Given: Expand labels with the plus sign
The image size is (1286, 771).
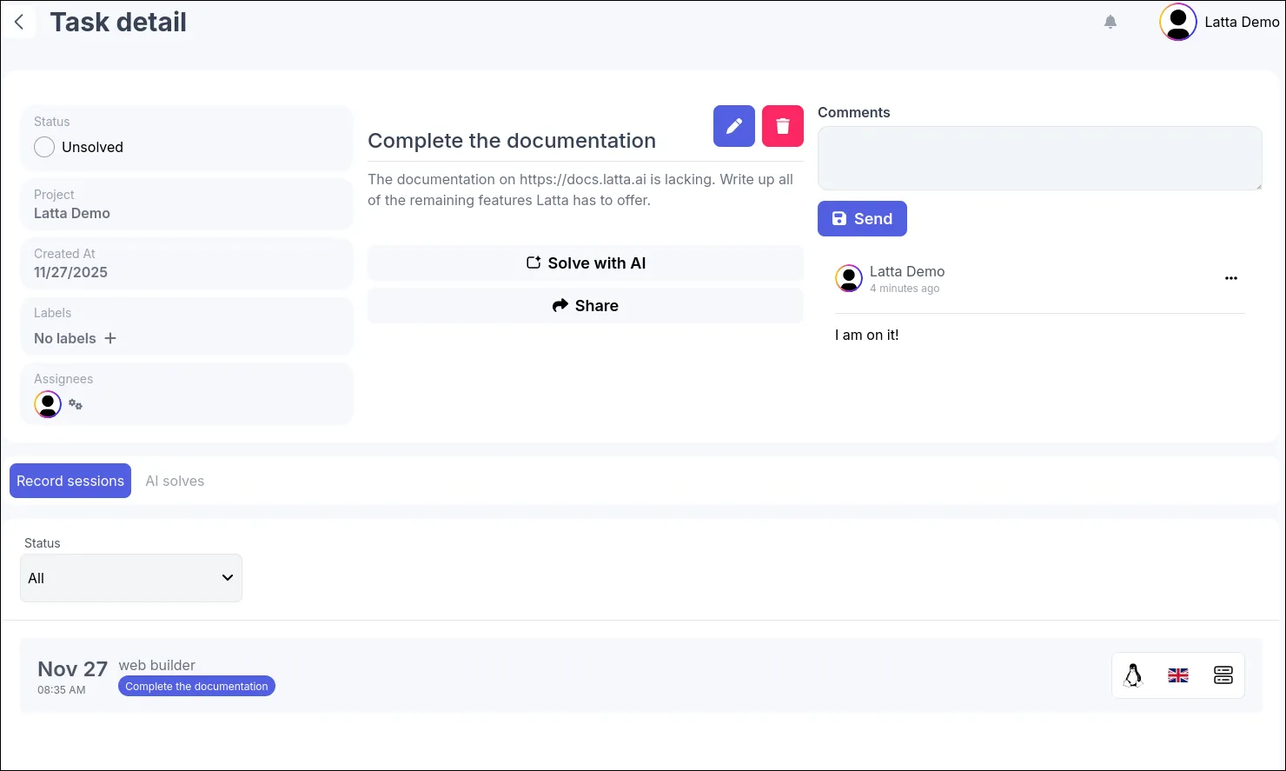Looking at the screenshot, I should 110,338.
